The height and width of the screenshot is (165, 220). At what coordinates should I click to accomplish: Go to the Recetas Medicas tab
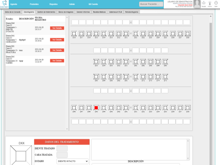[100, 12]
